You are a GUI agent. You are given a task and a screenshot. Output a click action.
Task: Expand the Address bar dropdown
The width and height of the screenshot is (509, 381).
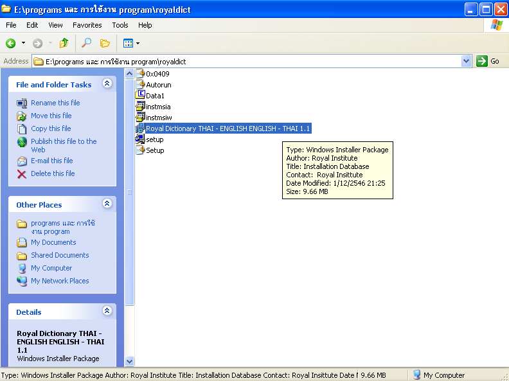coord(467,61)
